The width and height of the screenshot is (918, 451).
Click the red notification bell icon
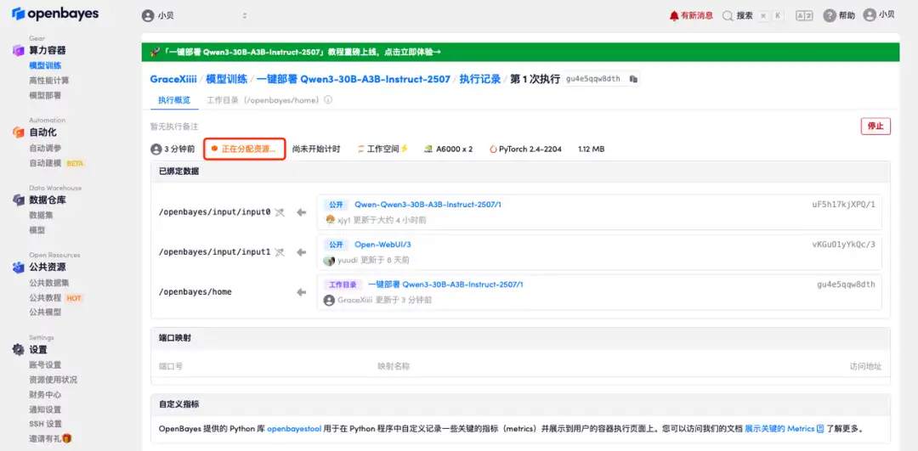(674, 16)
